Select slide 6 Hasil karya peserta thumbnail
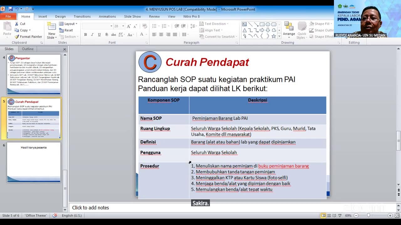The width and height of the screenshot is (401, 225). (x=34, y=162)
